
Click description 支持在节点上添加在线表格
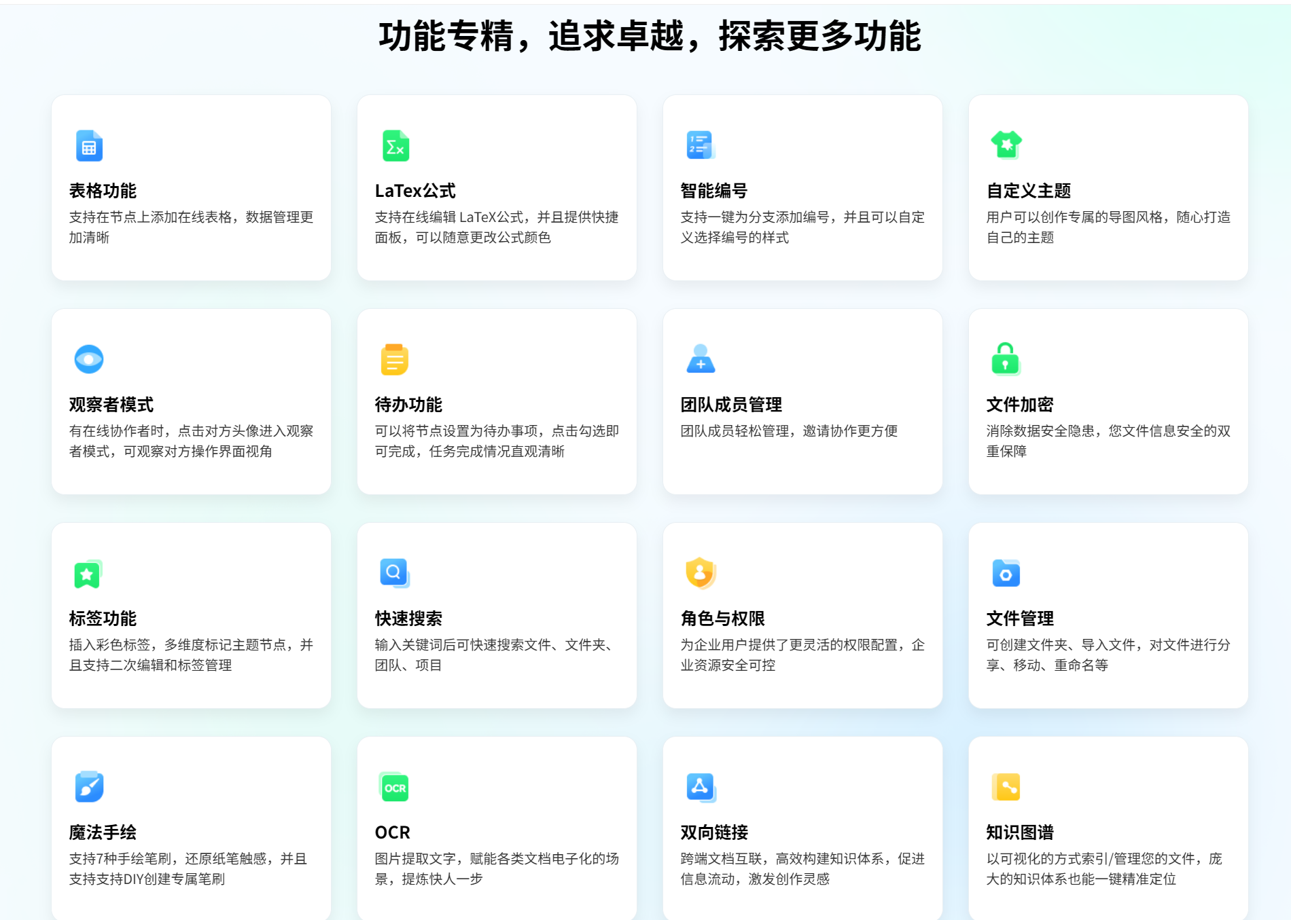150,217
